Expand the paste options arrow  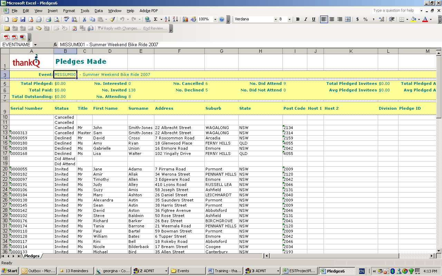point(105,19)
